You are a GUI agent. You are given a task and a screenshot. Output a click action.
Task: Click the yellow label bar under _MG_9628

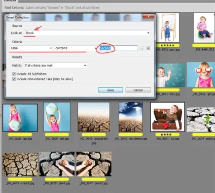20,135
